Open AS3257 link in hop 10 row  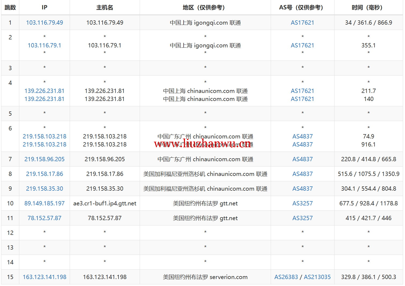302,203
